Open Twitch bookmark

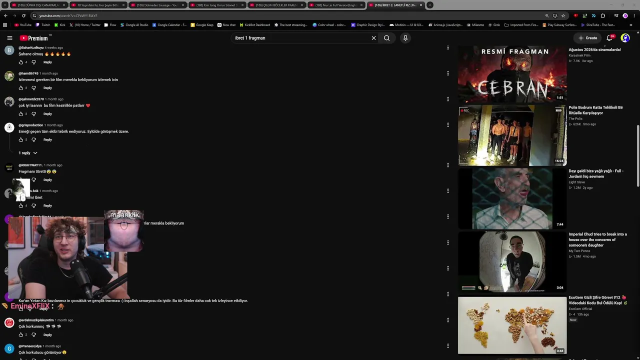pos(43,25)
